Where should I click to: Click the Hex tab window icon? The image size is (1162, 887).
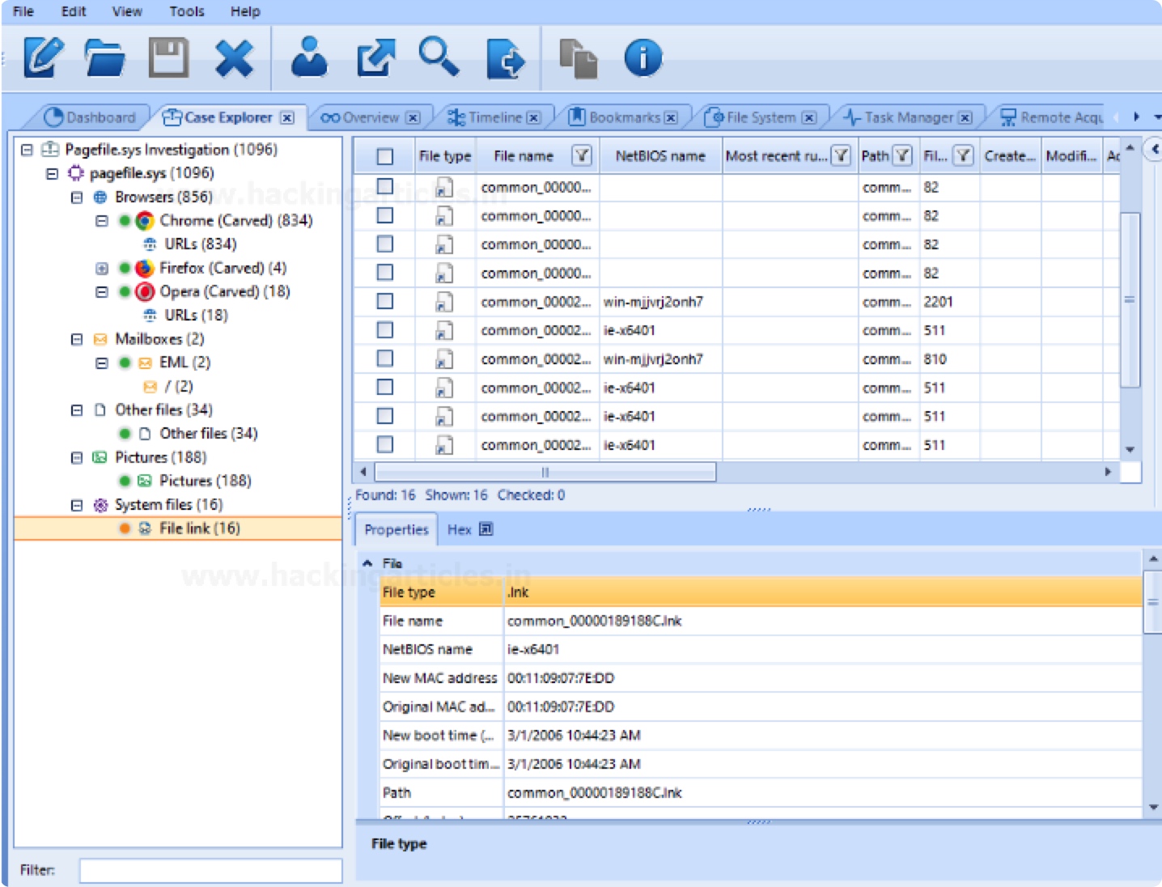486,529
